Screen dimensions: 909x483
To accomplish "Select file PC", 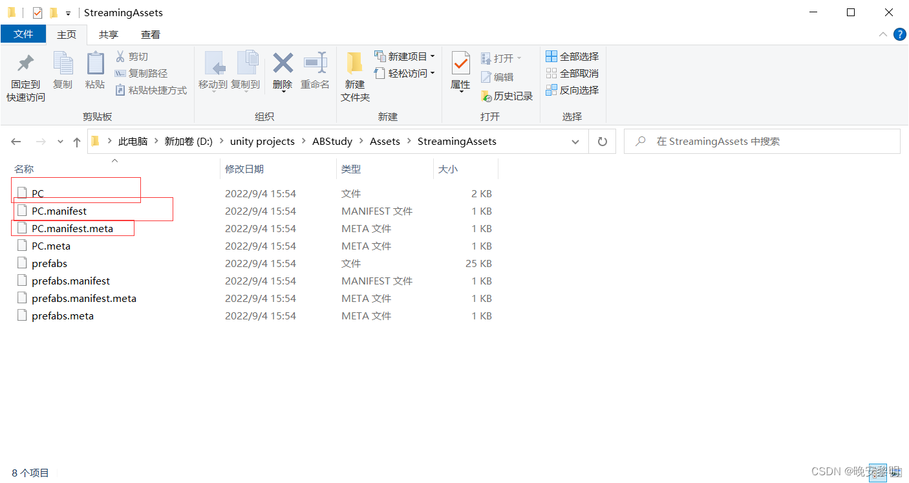I will (37, 194).
